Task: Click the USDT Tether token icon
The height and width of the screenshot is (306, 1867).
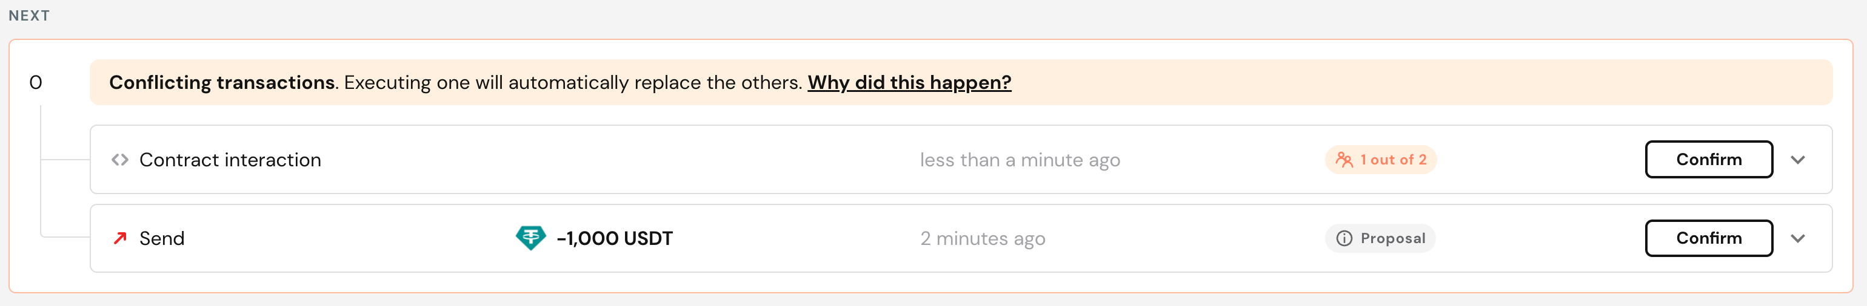Action: (x=530, y=238)
